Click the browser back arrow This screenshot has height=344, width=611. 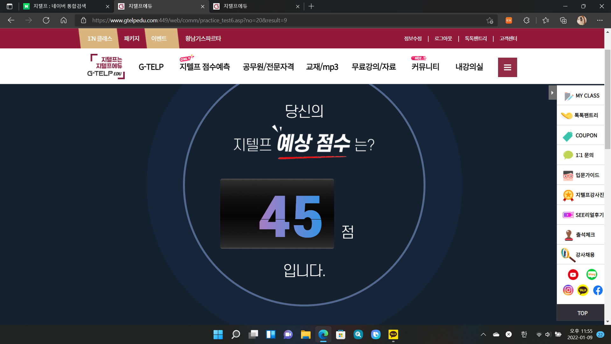(x=11, y=20)
